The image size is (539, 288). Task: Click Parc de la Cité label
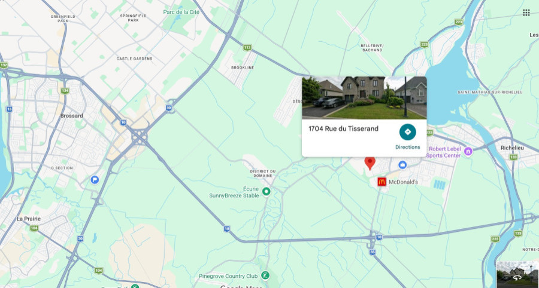click(181, 12)
